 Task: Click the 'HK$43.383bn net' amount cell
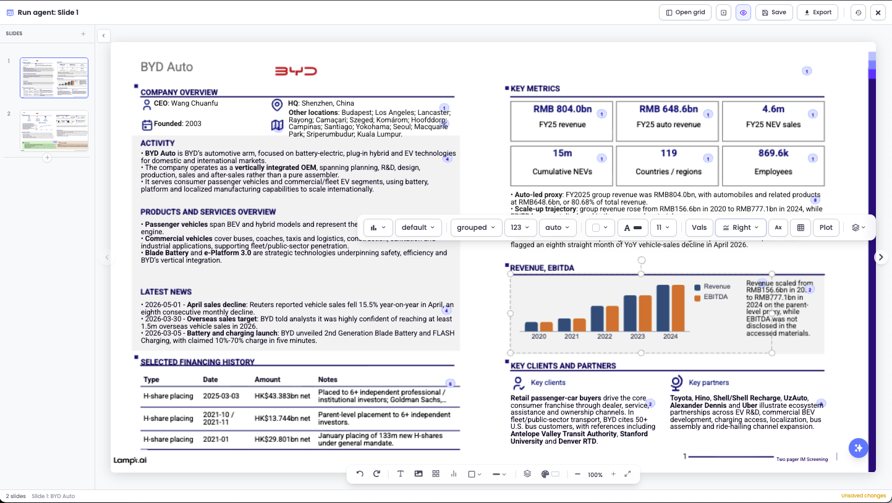[282, 396]
